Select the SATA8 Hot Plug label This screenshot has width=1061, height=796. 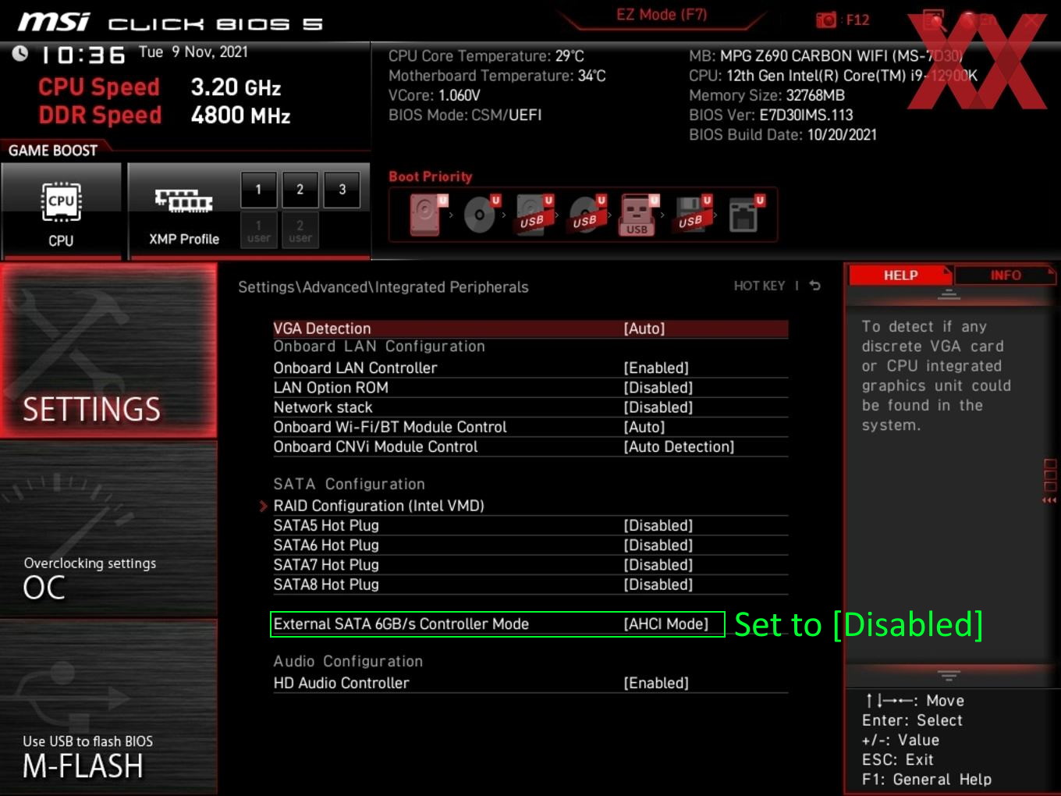(326, 585)
